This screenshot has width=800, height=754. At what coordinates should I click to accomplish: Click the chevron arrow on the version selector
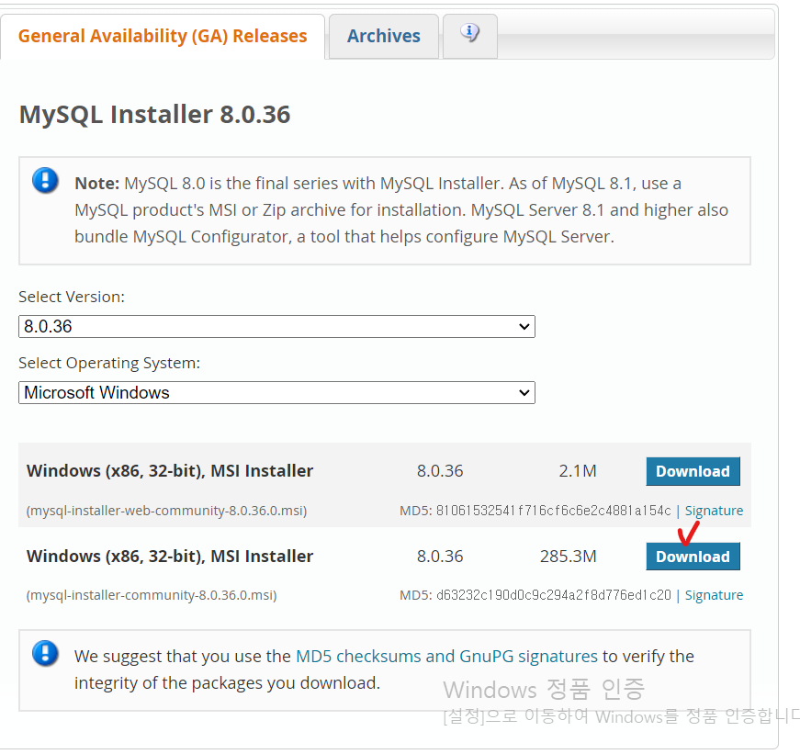524,326
